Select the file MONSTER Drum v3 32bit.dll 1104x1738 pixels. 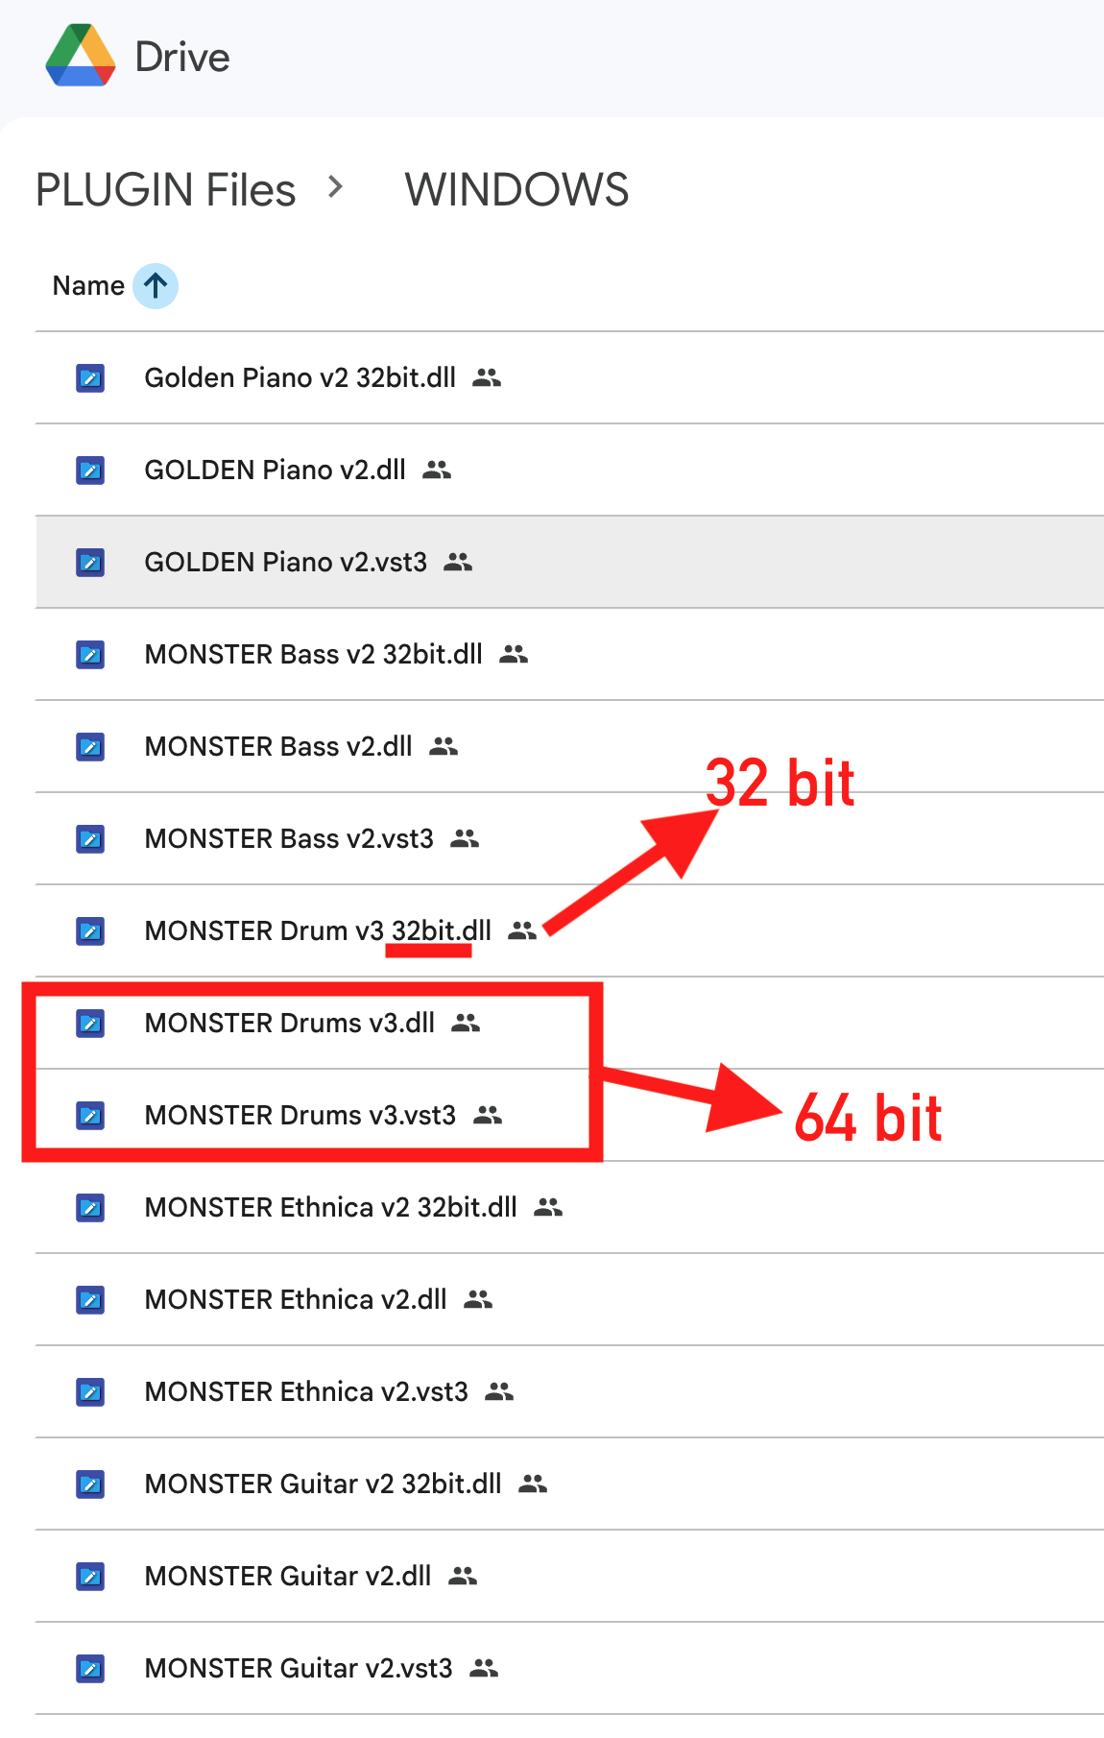[569, 930]
